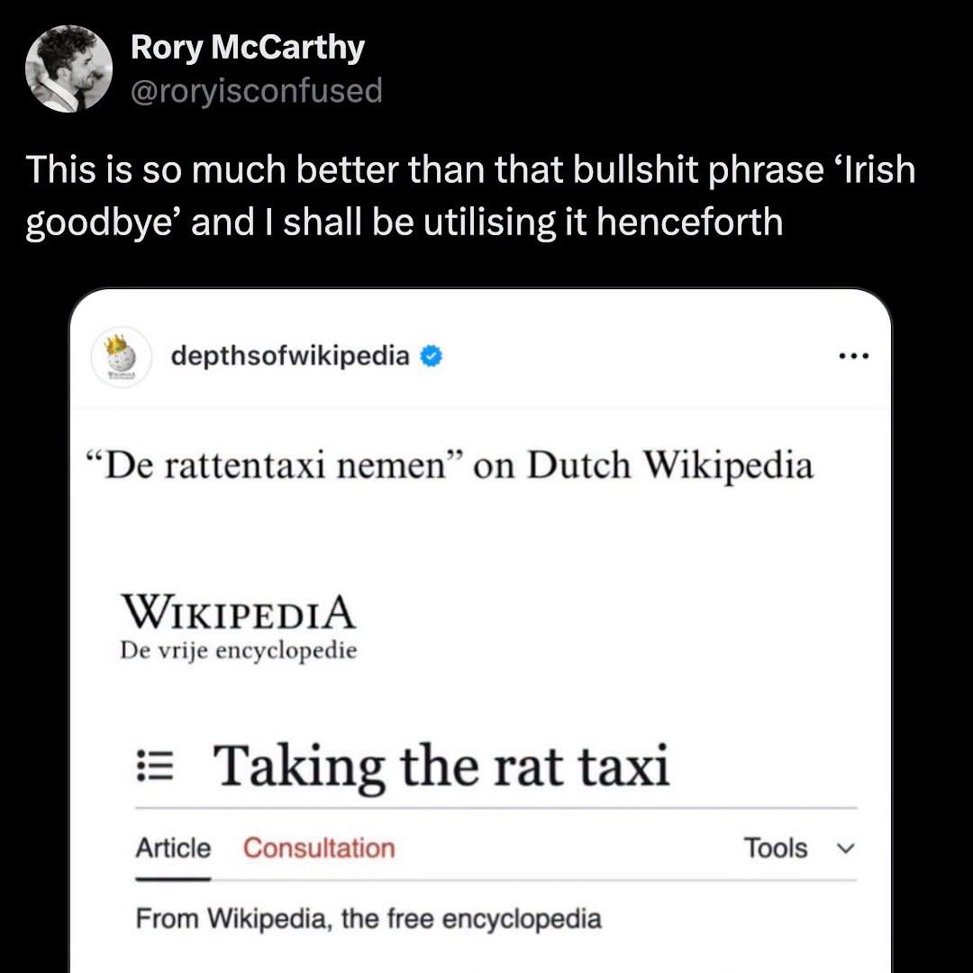Image resolution: width=973 pixels, height=973 pixels.
Task: Click the 'De vrije encyclopedie' tagline
Action: pyautogui.click(x=239, y=650)
